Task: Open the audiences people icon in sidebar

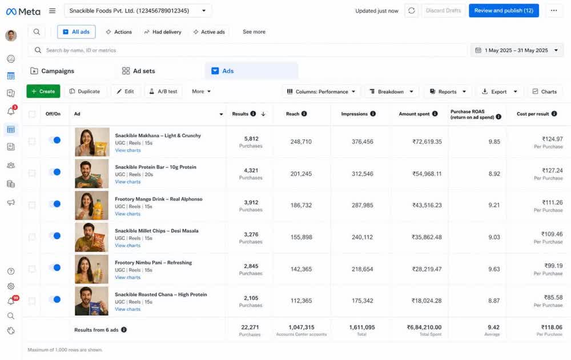Action: 11,165
